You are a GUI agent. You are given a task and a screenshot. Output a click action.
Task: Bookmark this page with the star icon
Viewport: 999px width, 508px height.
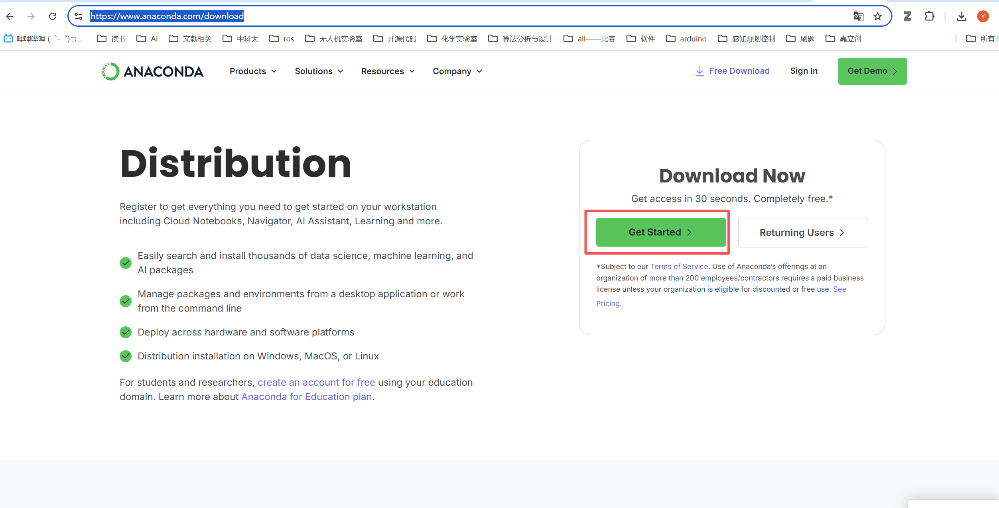click(877, 16)
